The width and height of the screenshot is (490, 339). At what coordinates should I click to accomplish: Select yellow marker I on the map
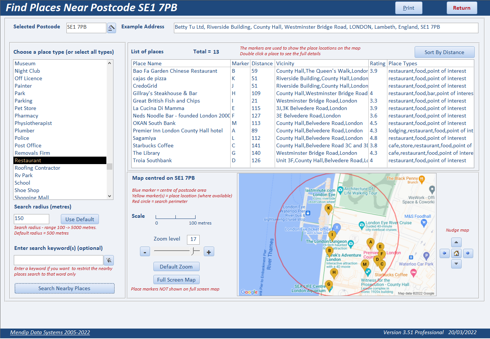pos(332,235)
